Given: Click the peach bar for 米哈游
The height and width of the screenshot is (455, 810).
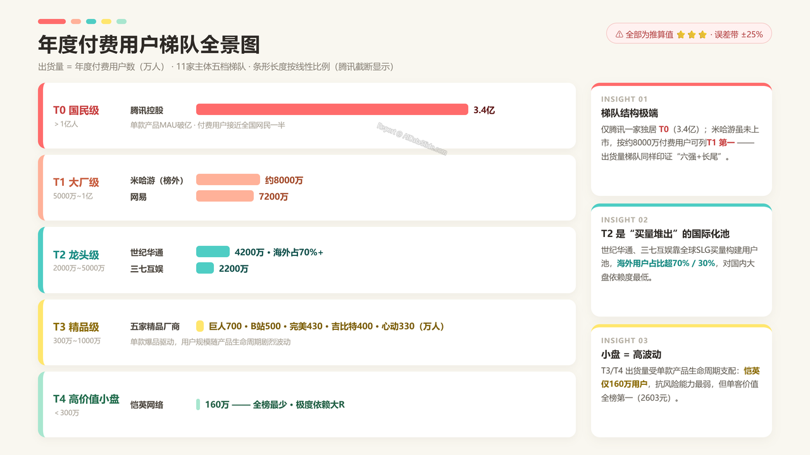Looking at the screenshot, I should tap(228, 179).
